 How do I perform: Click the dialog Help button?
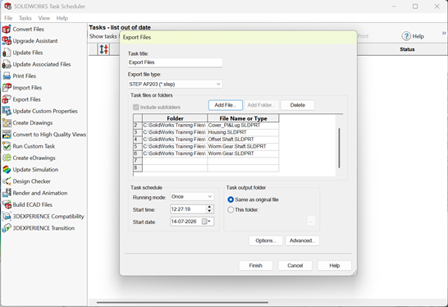[335, 266]
